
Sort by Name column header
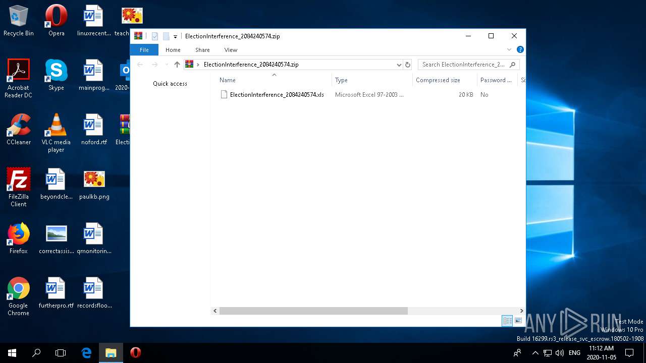tap(274, 80)
